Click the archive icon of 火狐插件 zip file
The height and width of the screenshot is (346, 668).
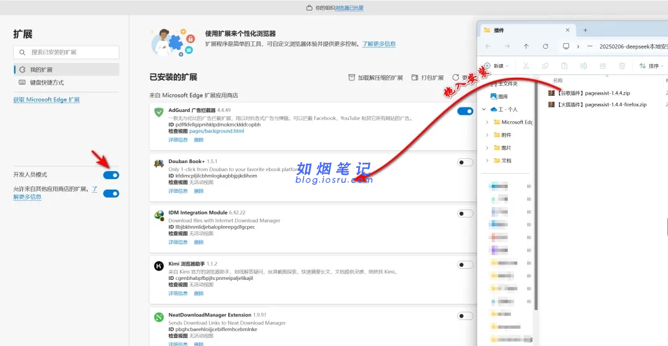tap(551, 104)
